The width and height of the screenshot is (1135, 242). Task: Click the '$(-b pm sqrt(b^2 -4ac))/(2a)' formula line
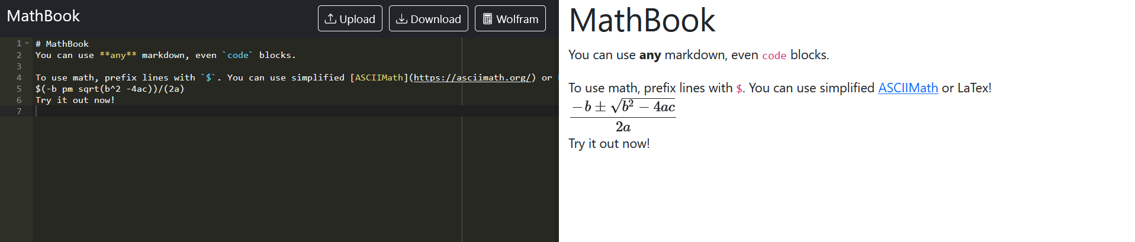110,89
